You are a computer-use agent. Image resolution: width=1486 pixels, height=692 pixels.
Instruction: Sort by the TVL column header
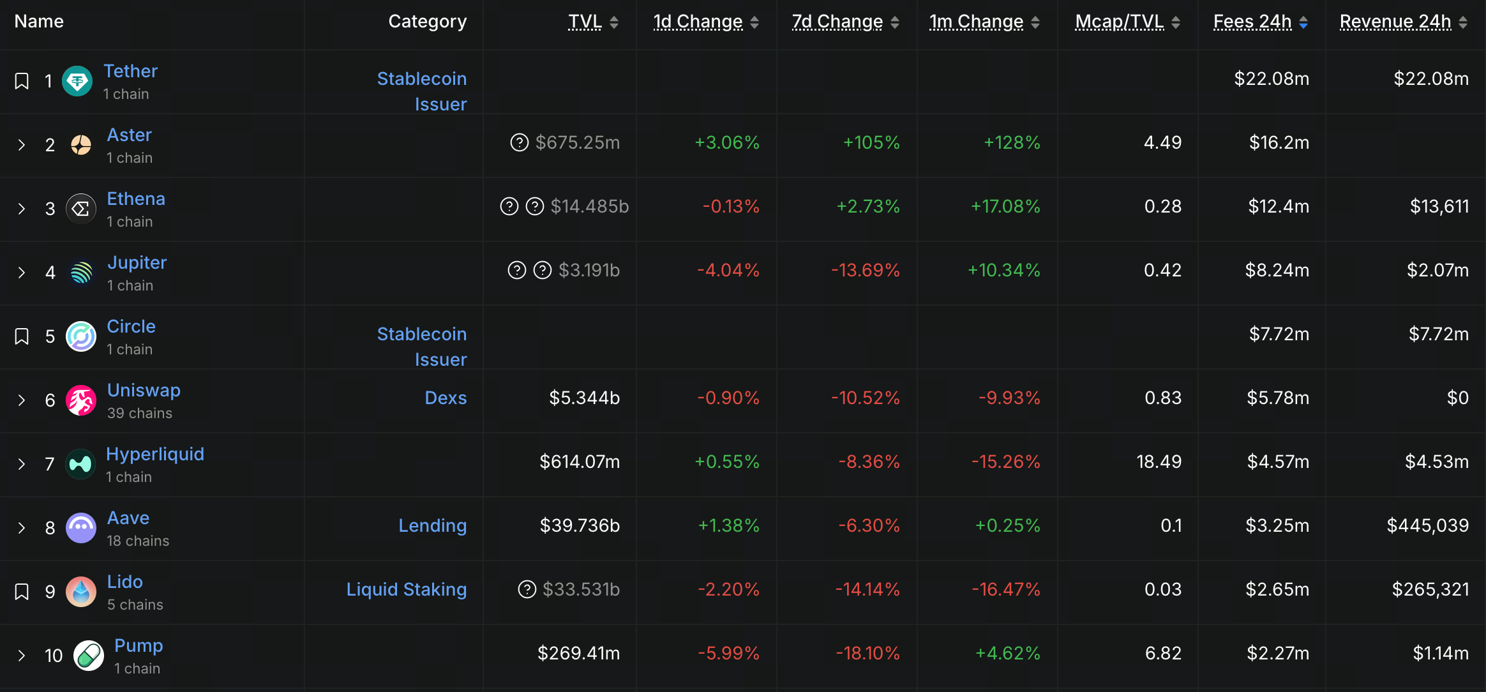(x=585, y=22)
